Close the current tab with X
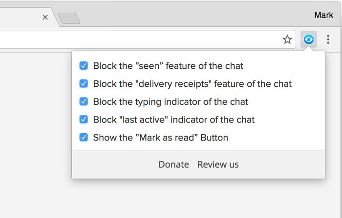Viewport: 342px width, 218px height. (x=45, y=17)
